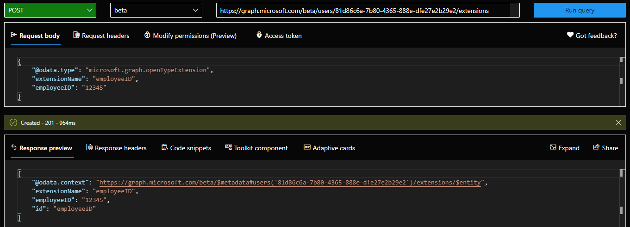Screen dimensions: 630x227
Task: Expand the response panel
Action: tap(564, 148)
